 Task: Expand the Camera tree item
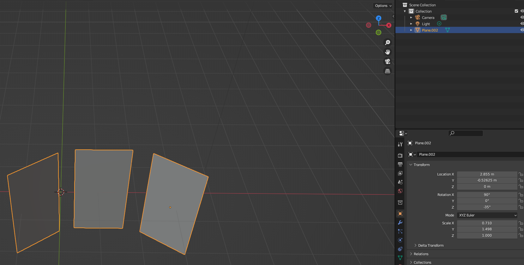(411, 18)
